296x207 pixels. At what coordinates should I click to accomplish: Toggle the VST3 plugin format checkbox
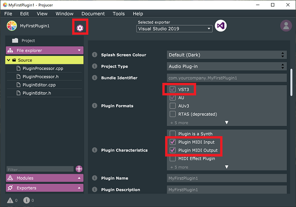coord(173,89)
